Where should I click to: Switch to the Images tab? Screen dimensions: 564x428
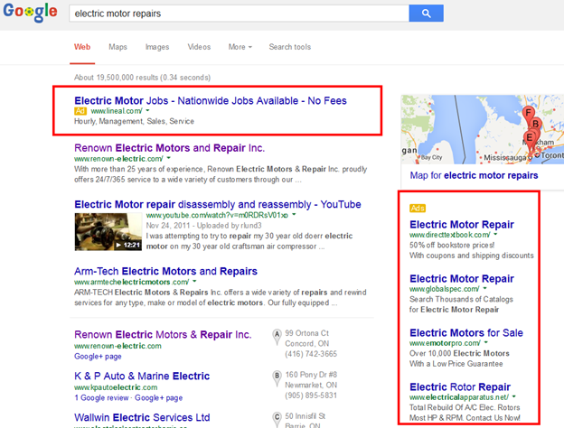tap(157, 47)
